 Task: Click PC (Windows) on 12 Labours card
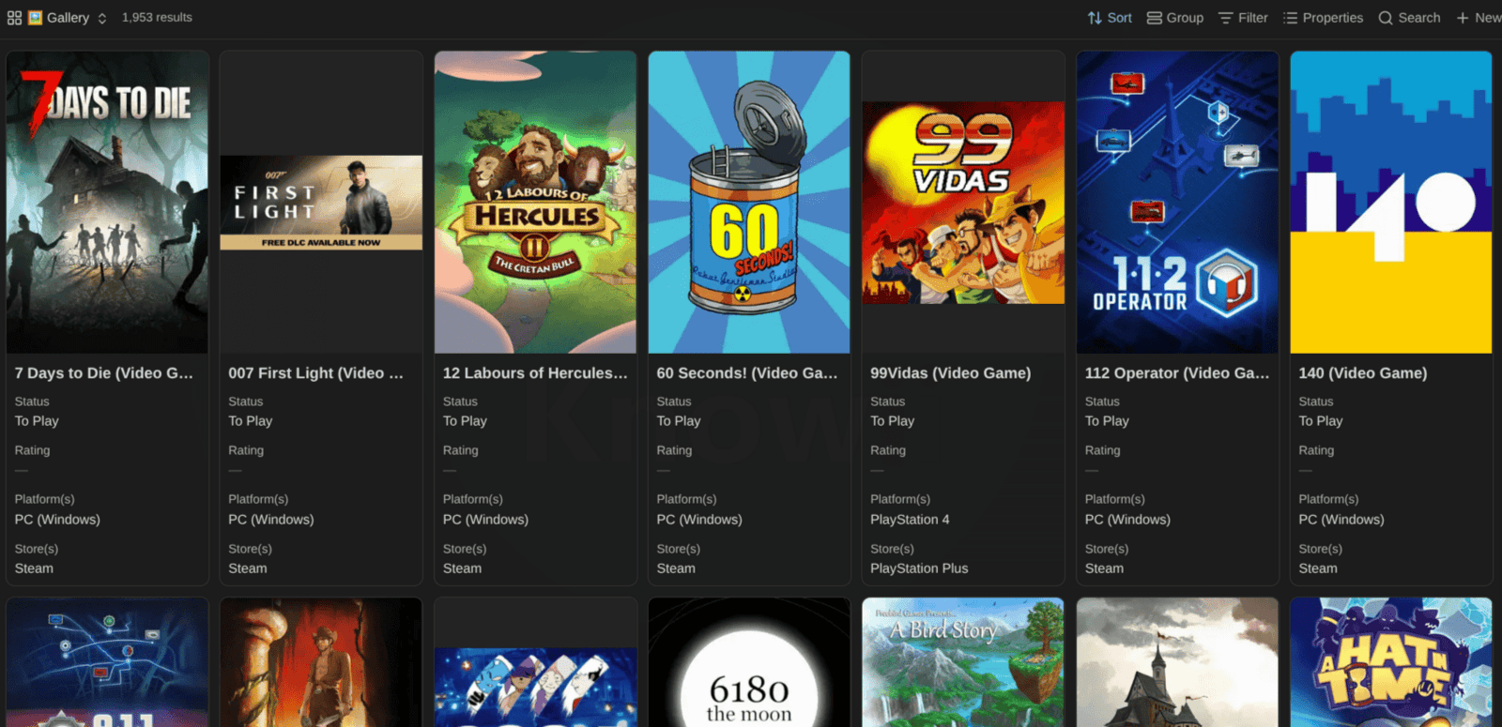click(485, 520)
